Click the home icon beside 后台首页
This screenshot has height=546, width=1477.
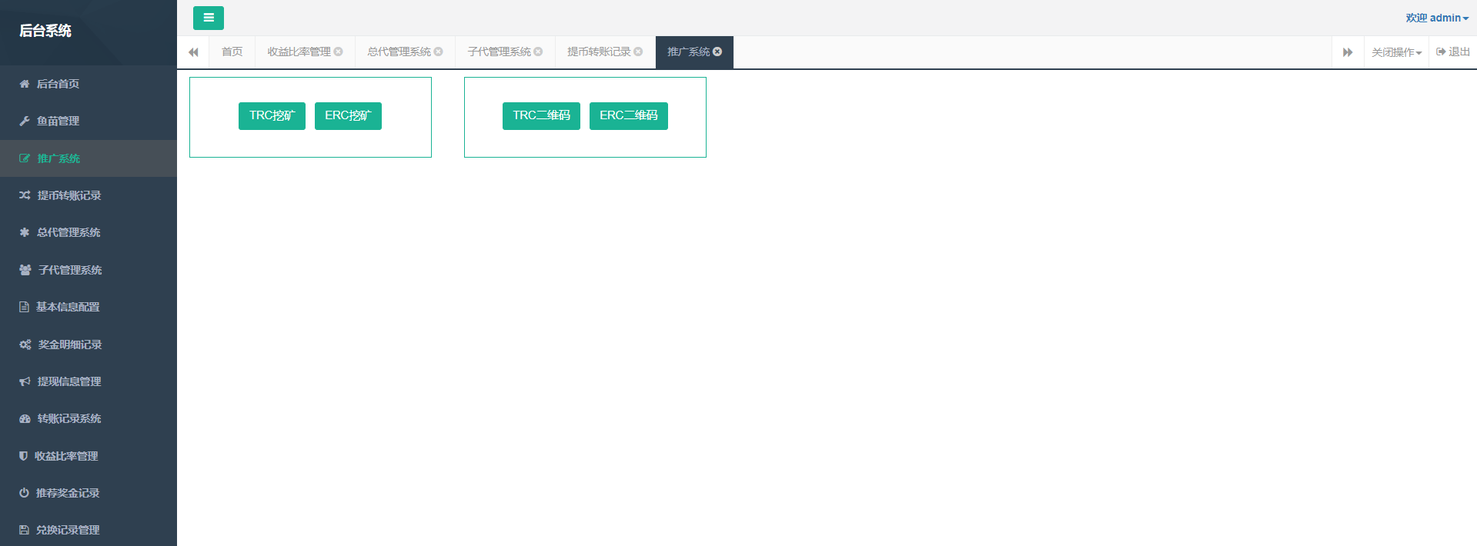click(25, 84)
